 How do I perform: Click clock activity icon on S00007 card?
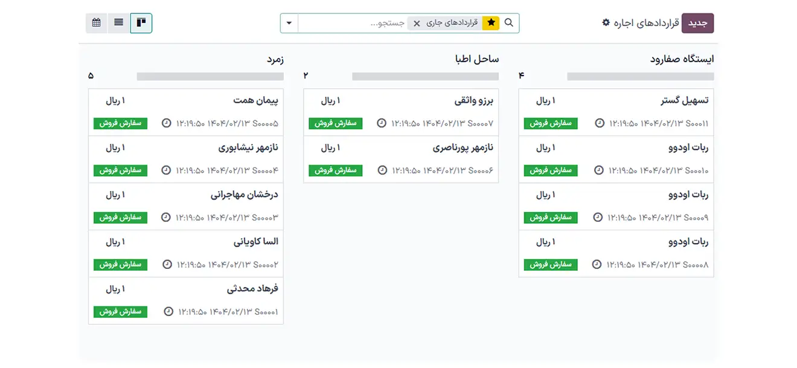[x=382, y=123]
